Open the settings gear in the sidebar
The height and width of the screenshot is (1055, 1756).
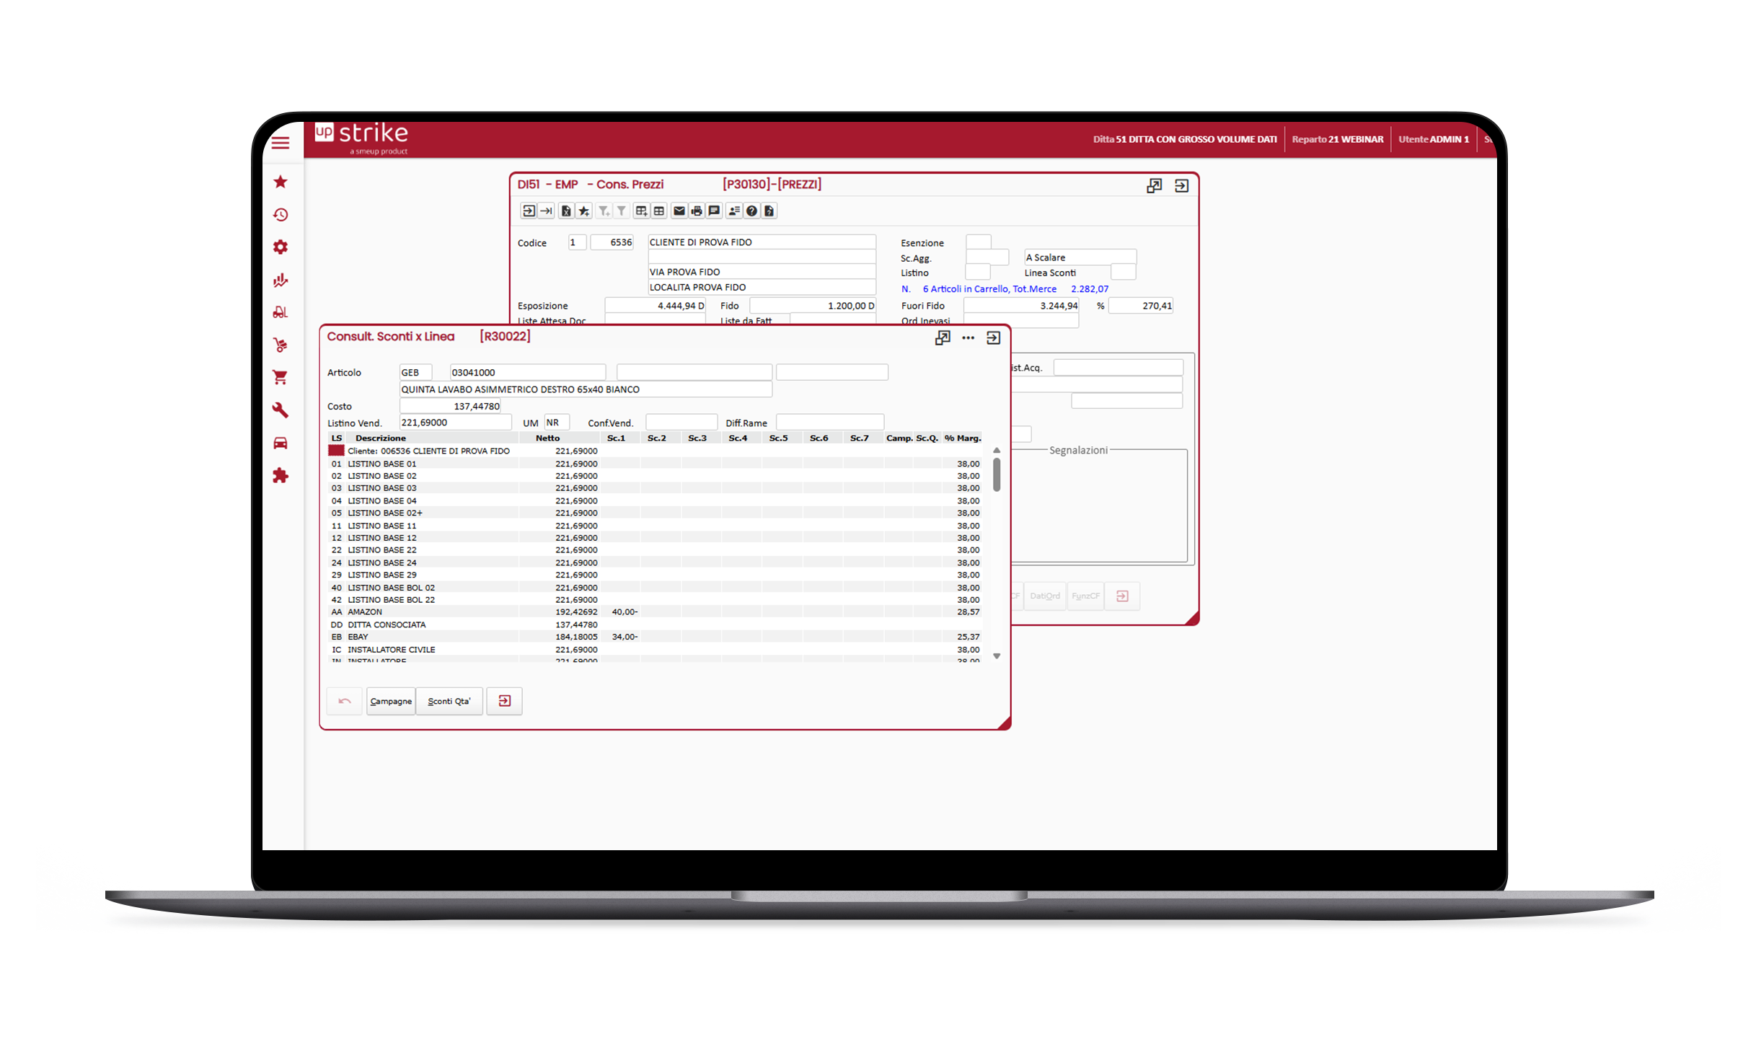(x=281, y=247)
